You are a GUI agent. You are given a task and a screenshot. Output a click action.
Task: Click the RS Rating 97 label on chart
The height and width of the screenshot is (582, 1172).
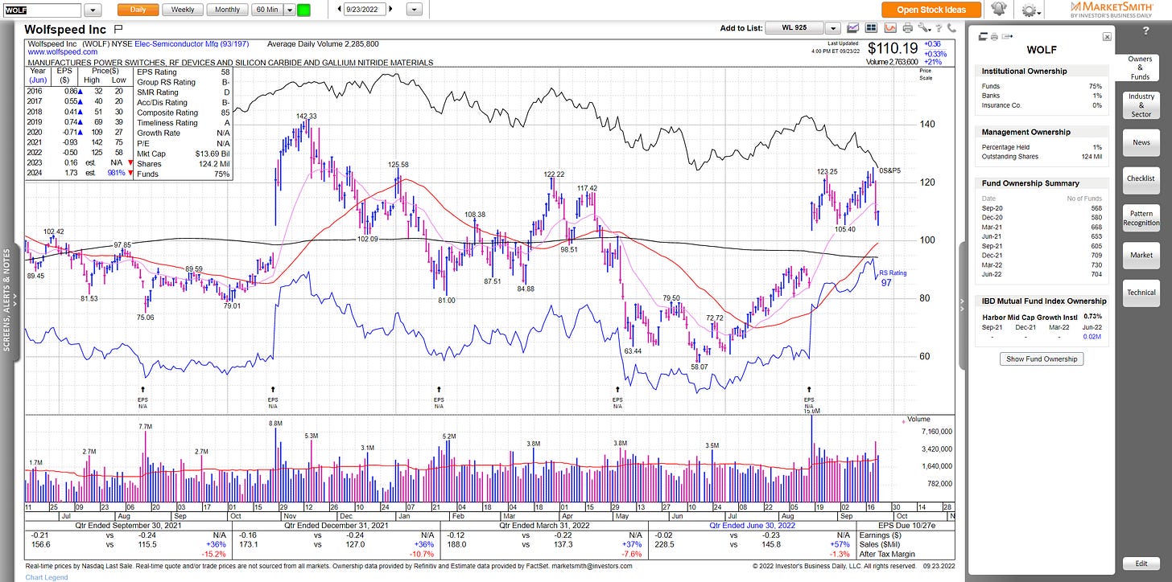(893, 278)
